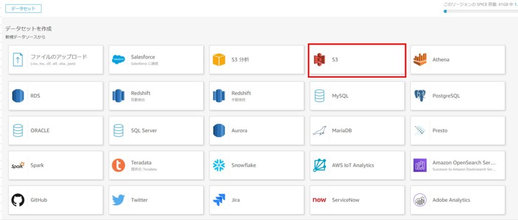Select the AWS IoT Analytics label
Screen dimensions: 518x220
[353, 166]
